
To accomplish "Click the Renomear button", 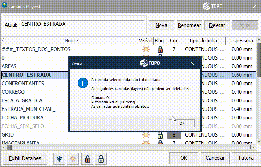I will [x=189, y=25].
